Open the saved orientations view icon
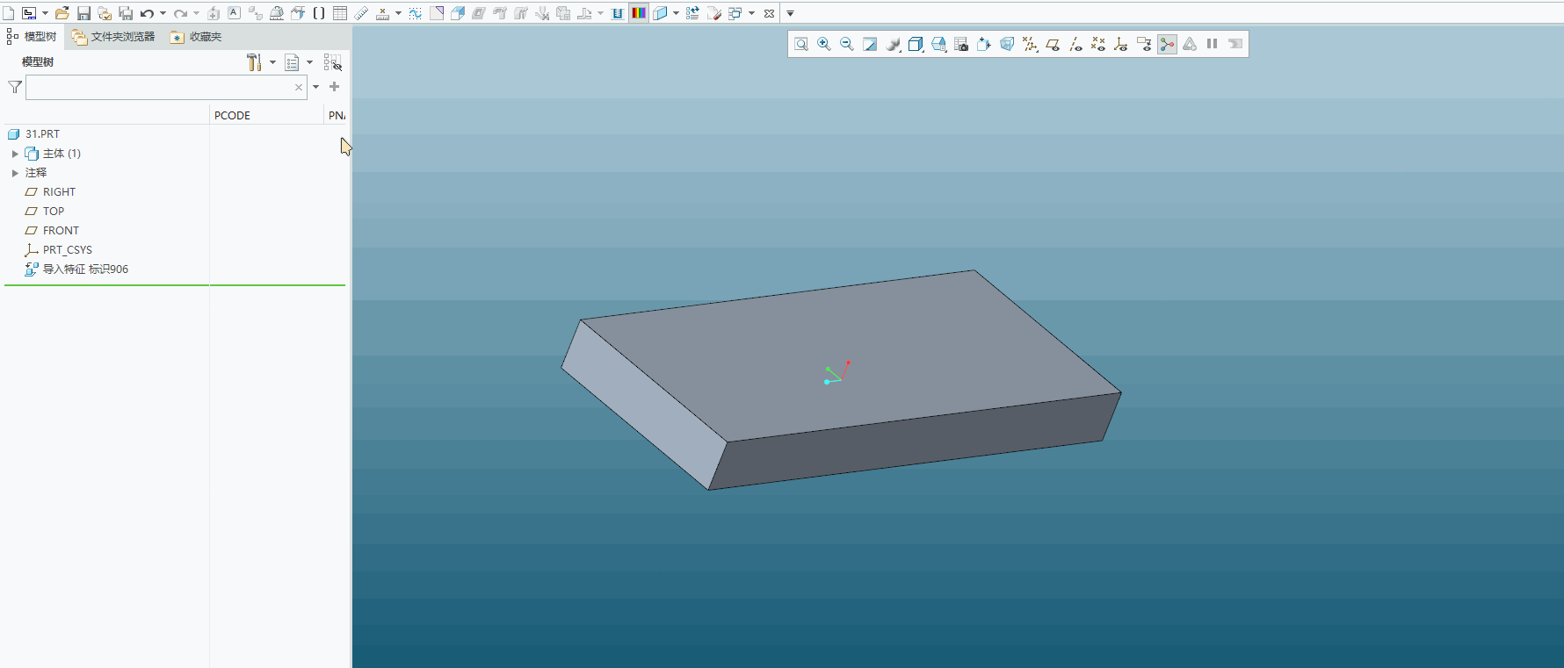Viewport: 1564px width, 668px height. tap(938, 45)
